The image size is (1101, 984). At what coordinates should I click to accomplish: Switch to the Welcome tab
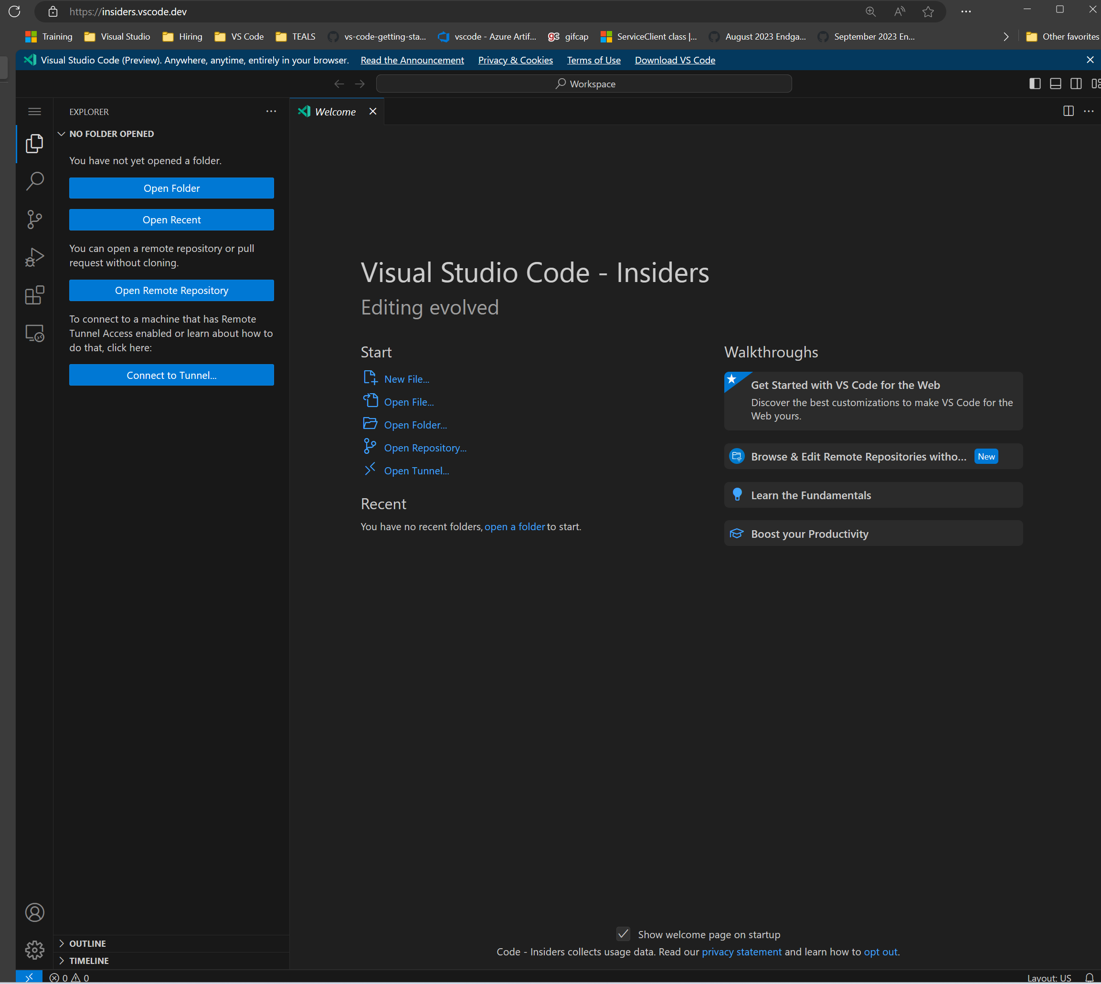point(334,111)
